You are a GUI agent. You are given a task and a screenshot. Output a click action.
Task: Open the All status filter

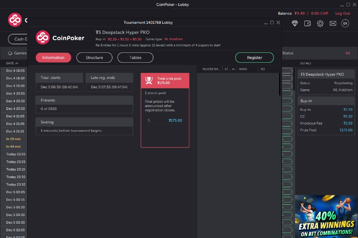point(347,53)
